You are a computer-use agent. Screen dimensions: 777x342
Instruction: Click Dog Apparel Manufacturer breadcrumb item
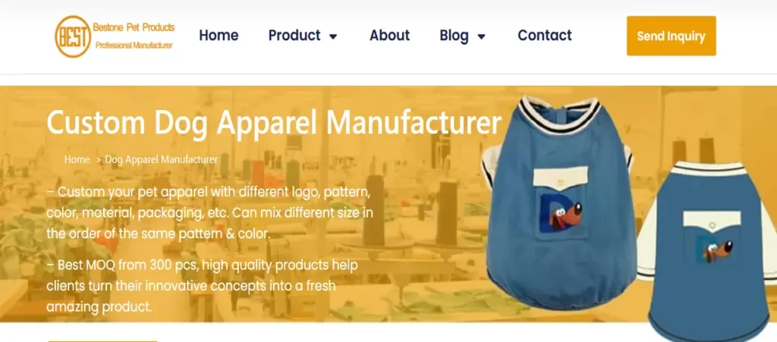[161, 159]
